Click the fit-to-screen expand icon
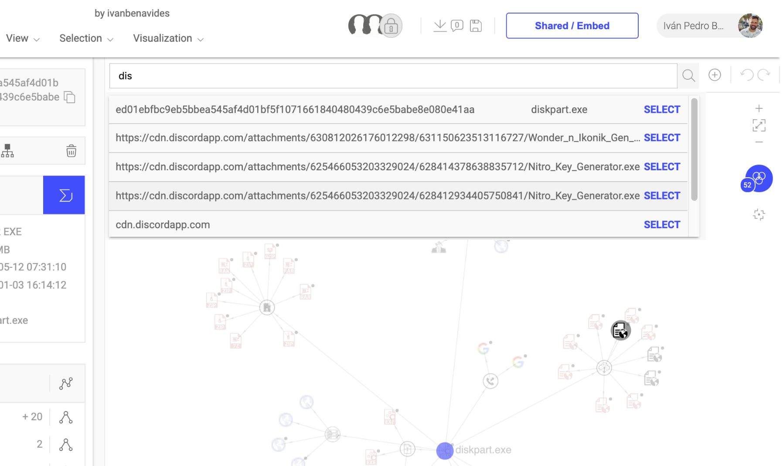Viewport: 783px width, 466px height. tap(759, 125)
